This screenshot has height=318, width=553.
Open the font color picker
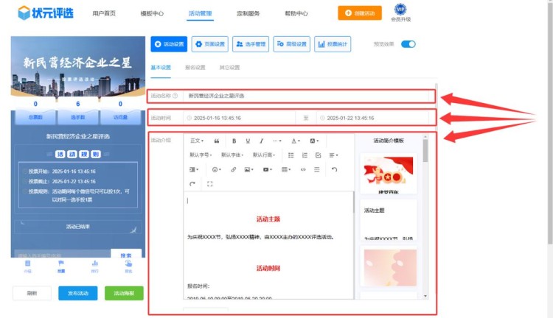tap(295, 141)
